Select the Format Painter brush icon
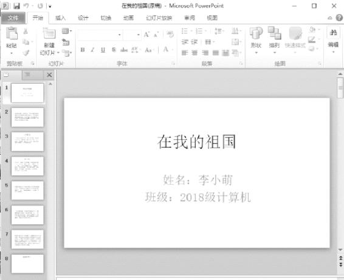The image size is (344, 280). (26, 53)
